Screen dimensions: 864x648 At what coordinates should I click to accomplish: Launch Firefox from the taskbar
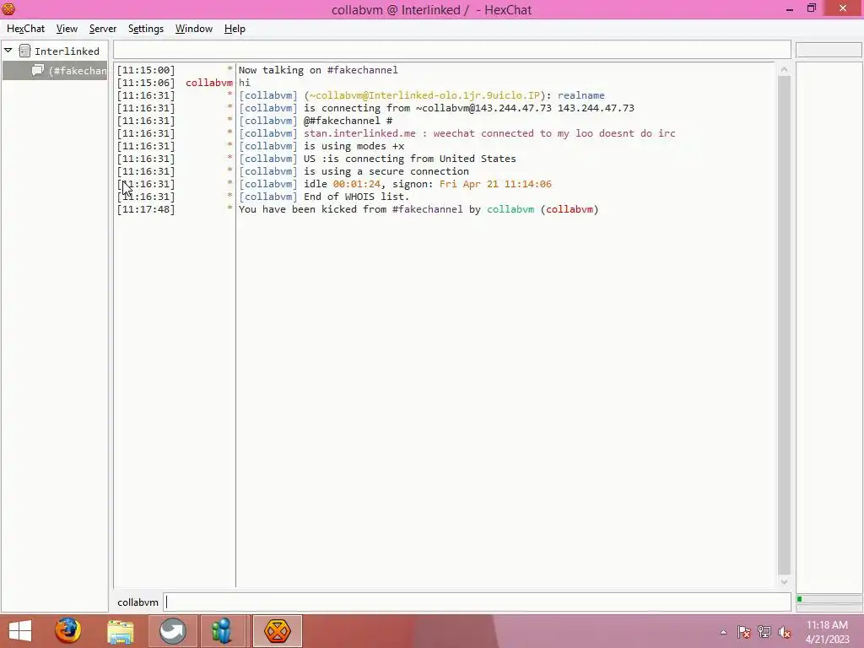(x=67, y=631)
